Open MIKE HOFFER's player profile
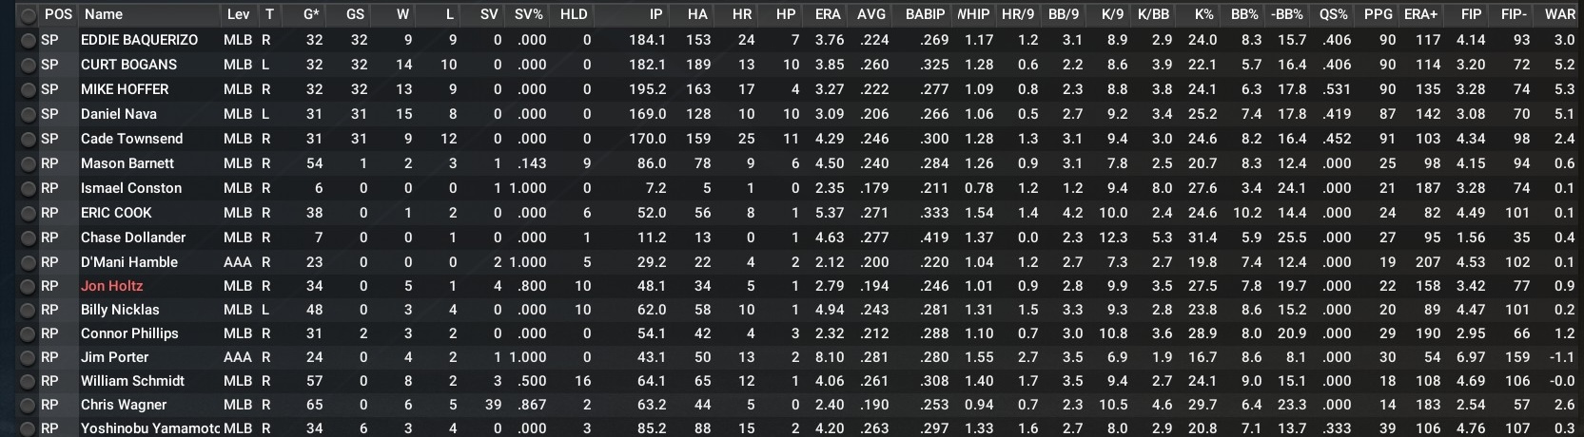 click(x=124, y=89)
